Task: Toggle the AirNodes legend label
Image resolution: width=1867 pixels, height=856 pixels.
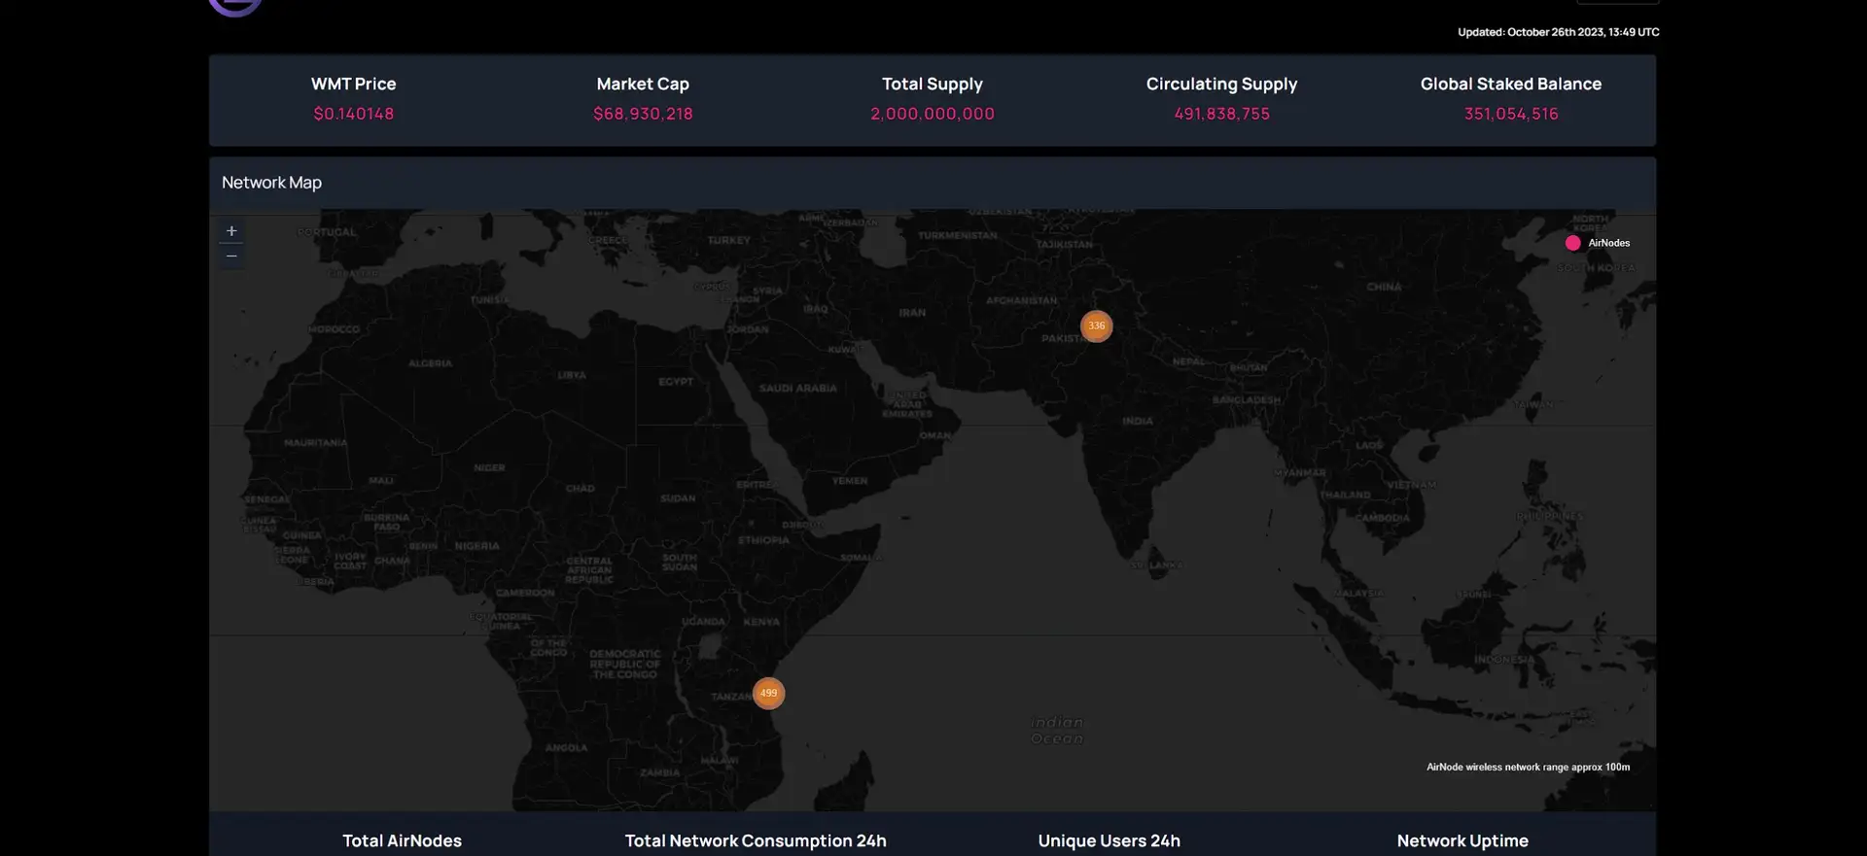Action: click(1608, 243)
